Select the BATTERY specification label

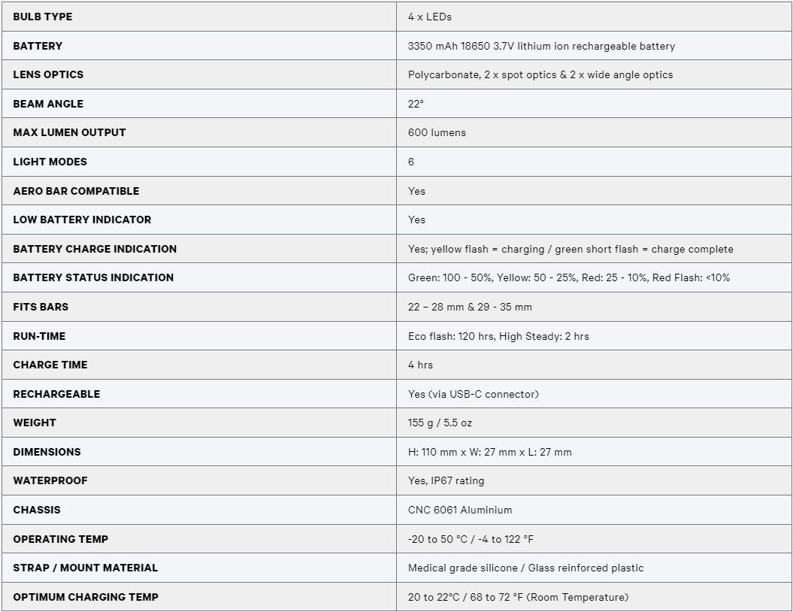[x=38, y=46]
